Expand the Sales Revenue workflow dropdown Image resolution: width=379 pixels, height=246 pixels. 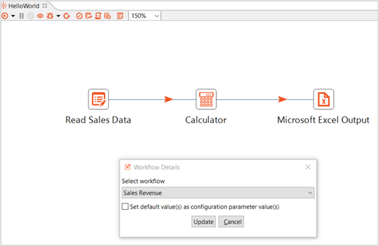[218, 193]
